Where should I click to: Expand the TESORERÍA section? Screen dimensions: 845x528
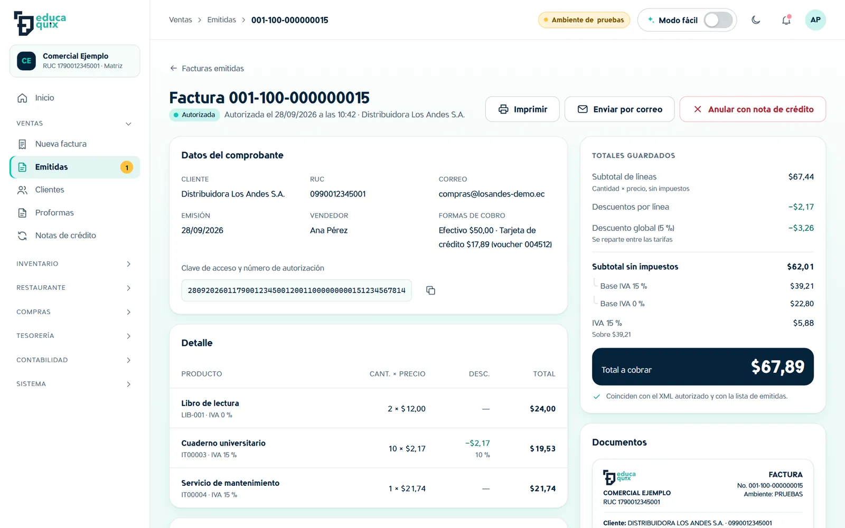(74, 336)
